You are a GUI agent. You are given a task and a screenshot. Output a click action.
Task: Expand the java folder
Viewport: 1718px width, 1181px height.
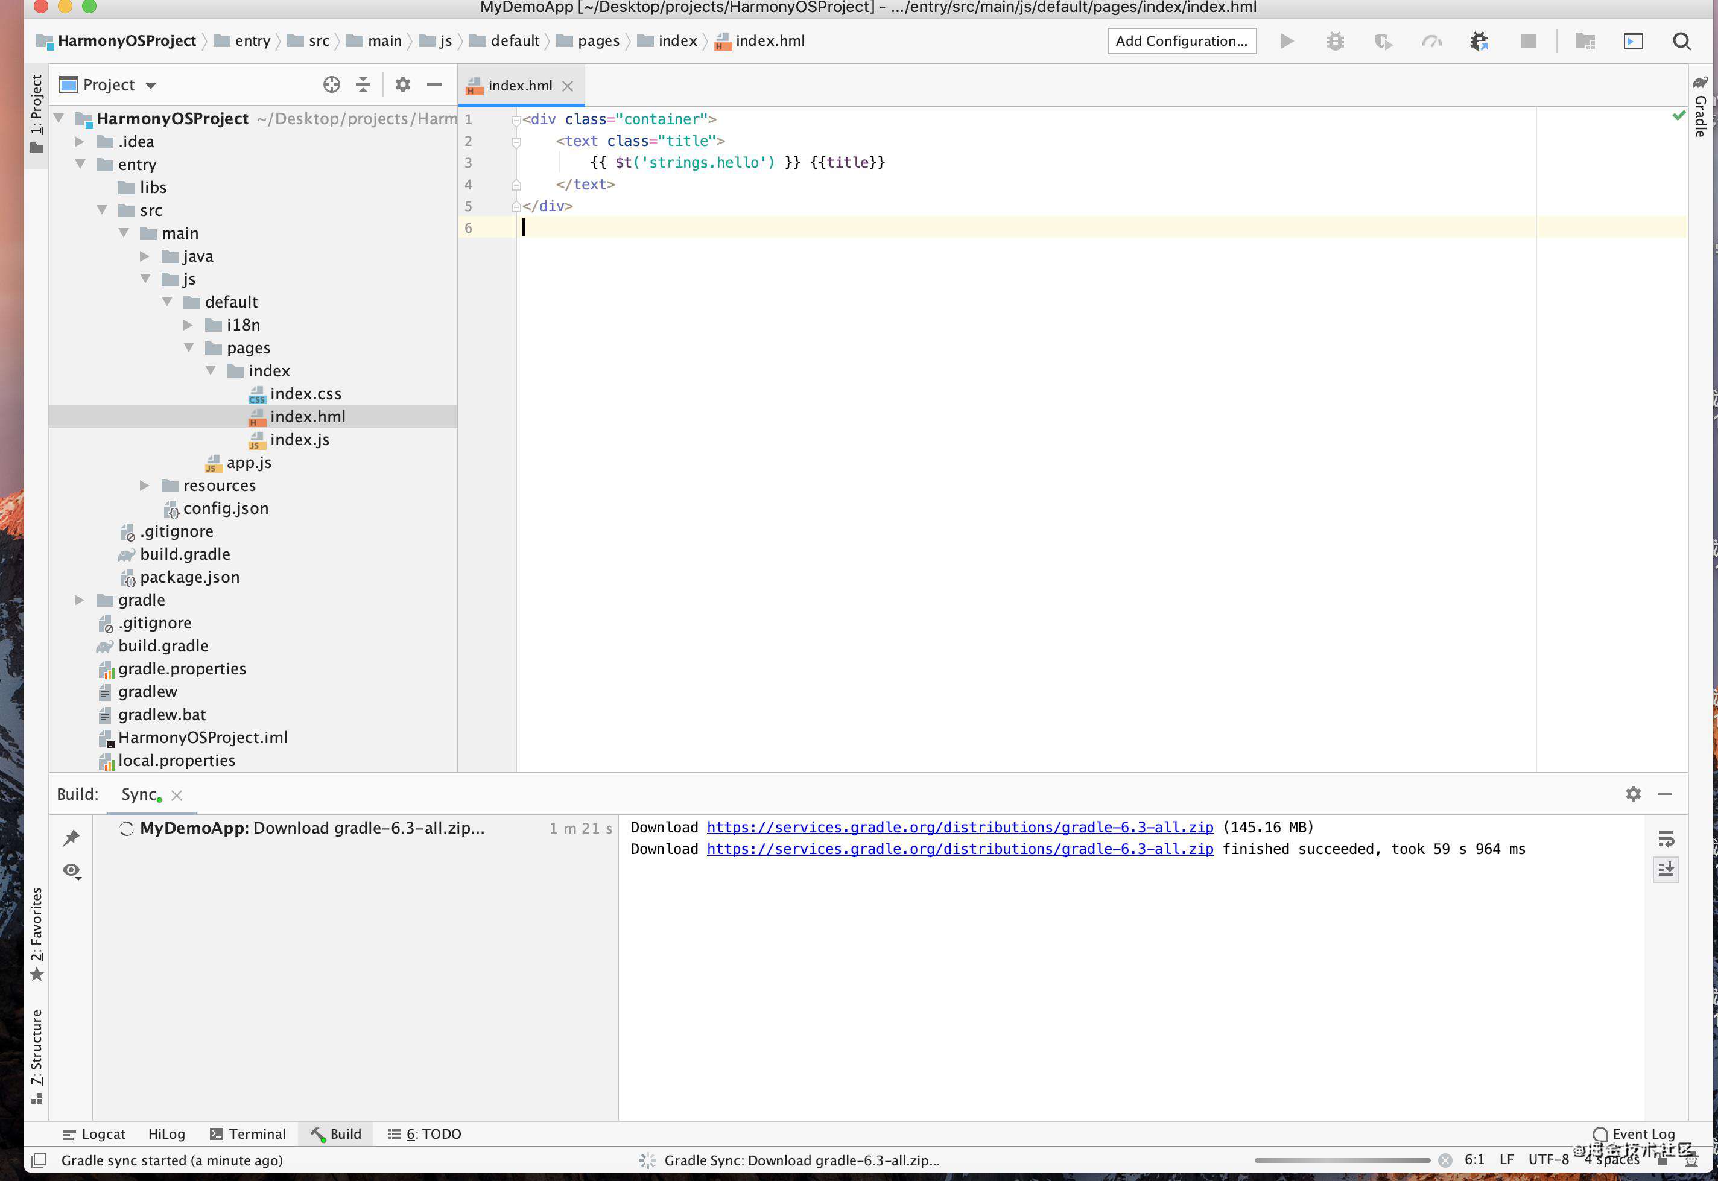[x=144, y=256]
